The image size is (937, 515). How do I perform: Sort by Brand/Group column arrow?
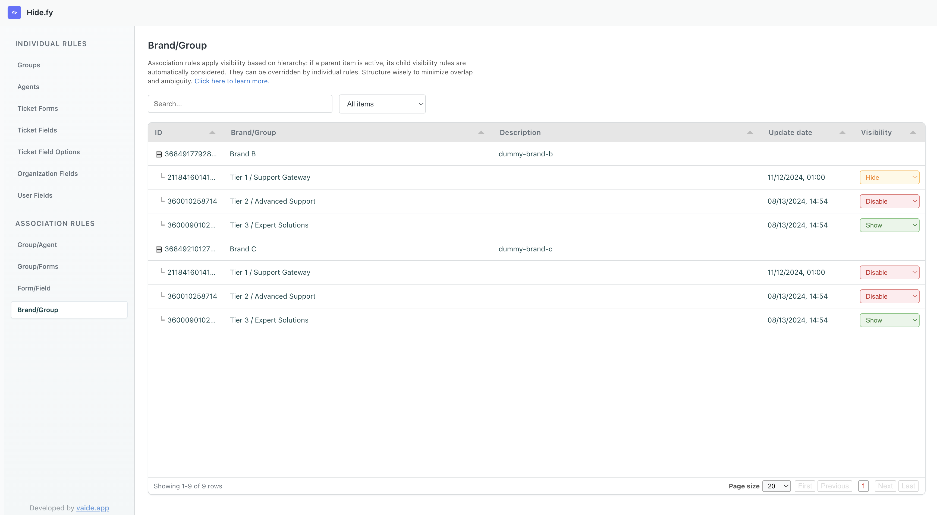(481, 132)
